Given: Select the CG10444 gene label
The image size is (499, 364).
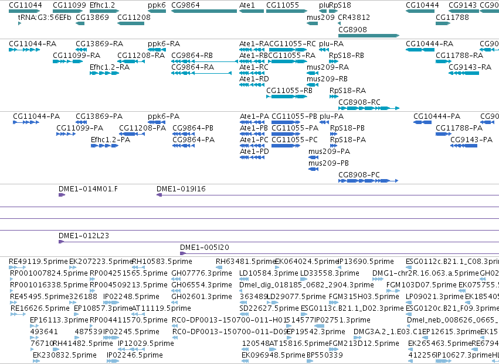Looking at the screenshot, I should tap(422, 5).
